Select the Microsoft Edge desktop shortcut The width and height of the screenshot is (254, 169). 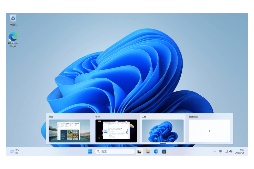[13, 37]
